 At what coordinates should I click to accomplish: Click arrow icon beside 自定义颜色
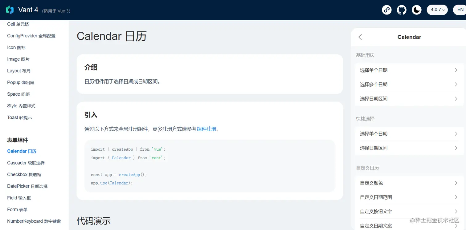[x=456, y=183]
